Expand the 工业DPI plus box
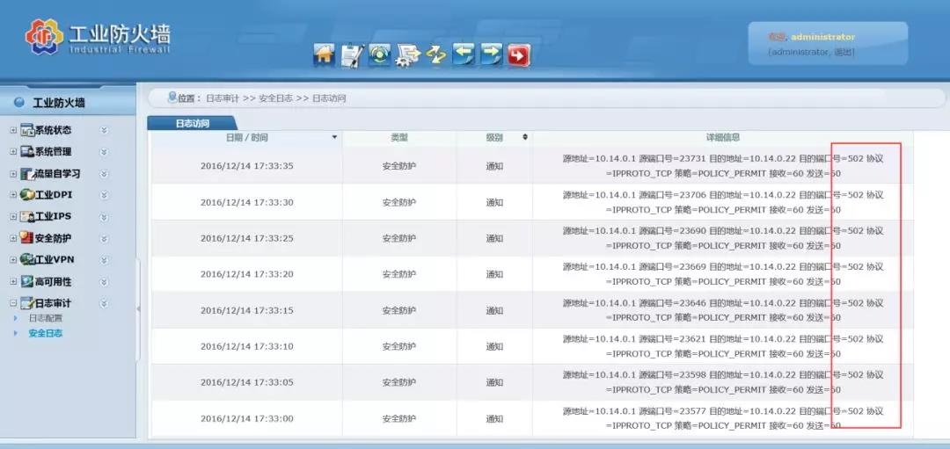Viewport: 950px width, 449px height. coord(13,195)
